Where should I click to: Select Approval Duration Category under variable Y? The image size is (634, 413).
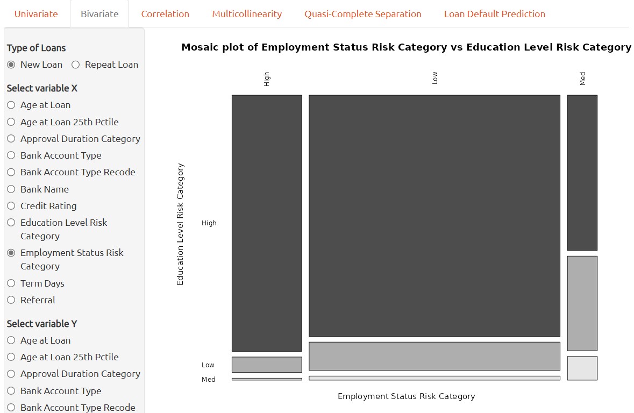[11, 374]
